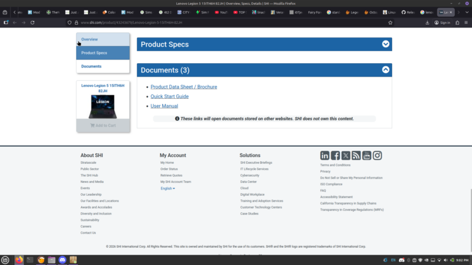Screen dimensions: 472x265
Task: Select the Product Specs sidebar tab
Action: 103,53
